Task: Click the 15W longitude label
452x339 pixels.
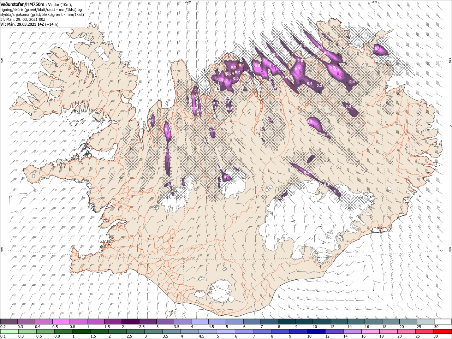Action: 374,2
